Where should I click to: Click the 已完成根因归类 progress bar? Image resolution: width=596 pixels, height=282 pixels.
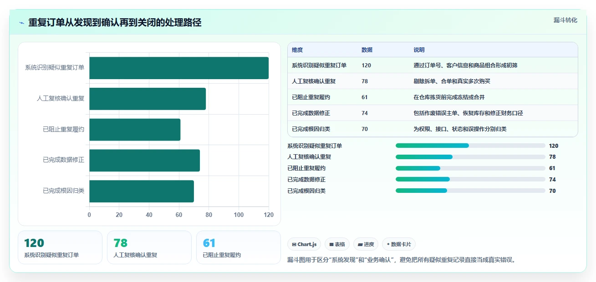click(x=470, y=191)
